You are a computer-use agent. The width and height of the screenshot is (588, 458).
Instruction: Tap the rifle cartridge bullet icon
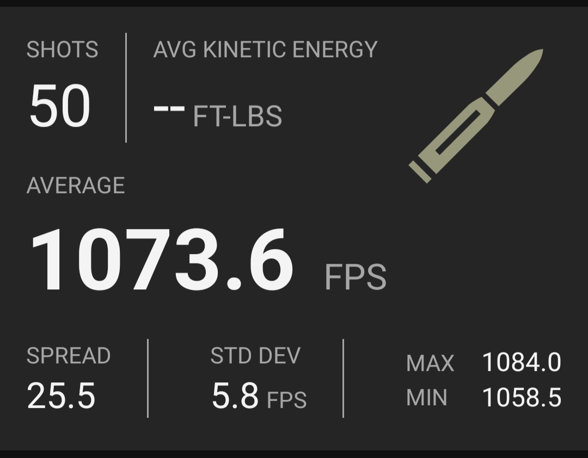(x=476, y=116)
